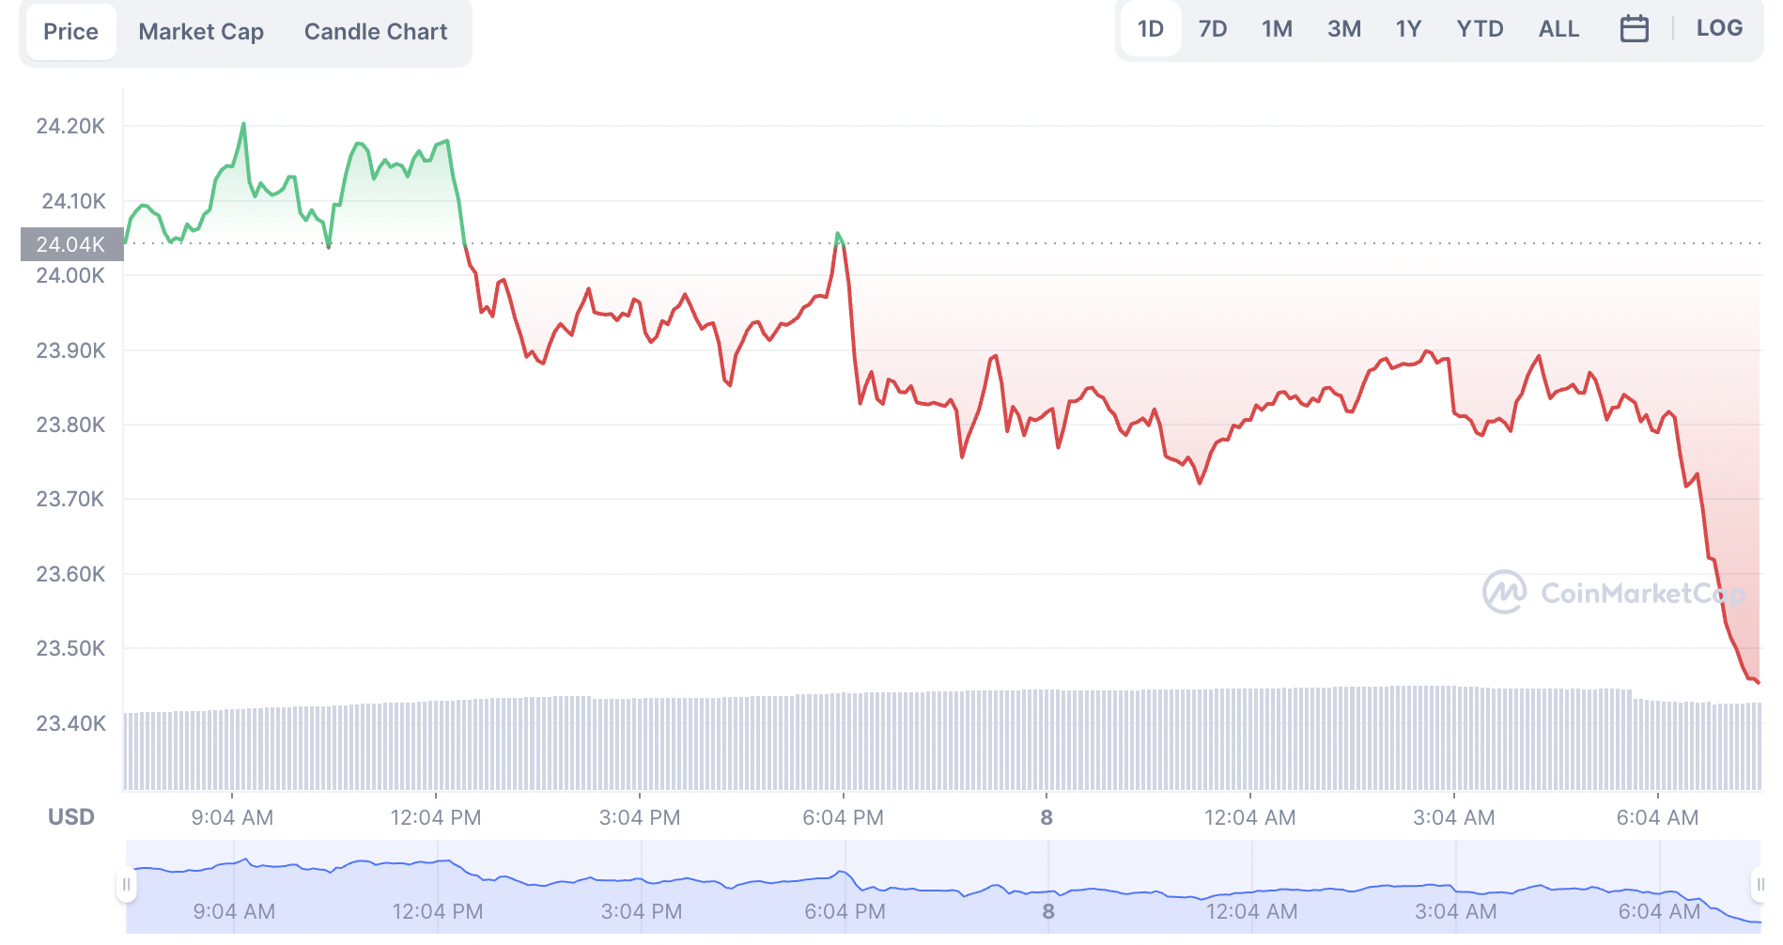This screenshot has height=945, width=1783.
Task: Open the Candle Chart view
Action: coord(376,32)
